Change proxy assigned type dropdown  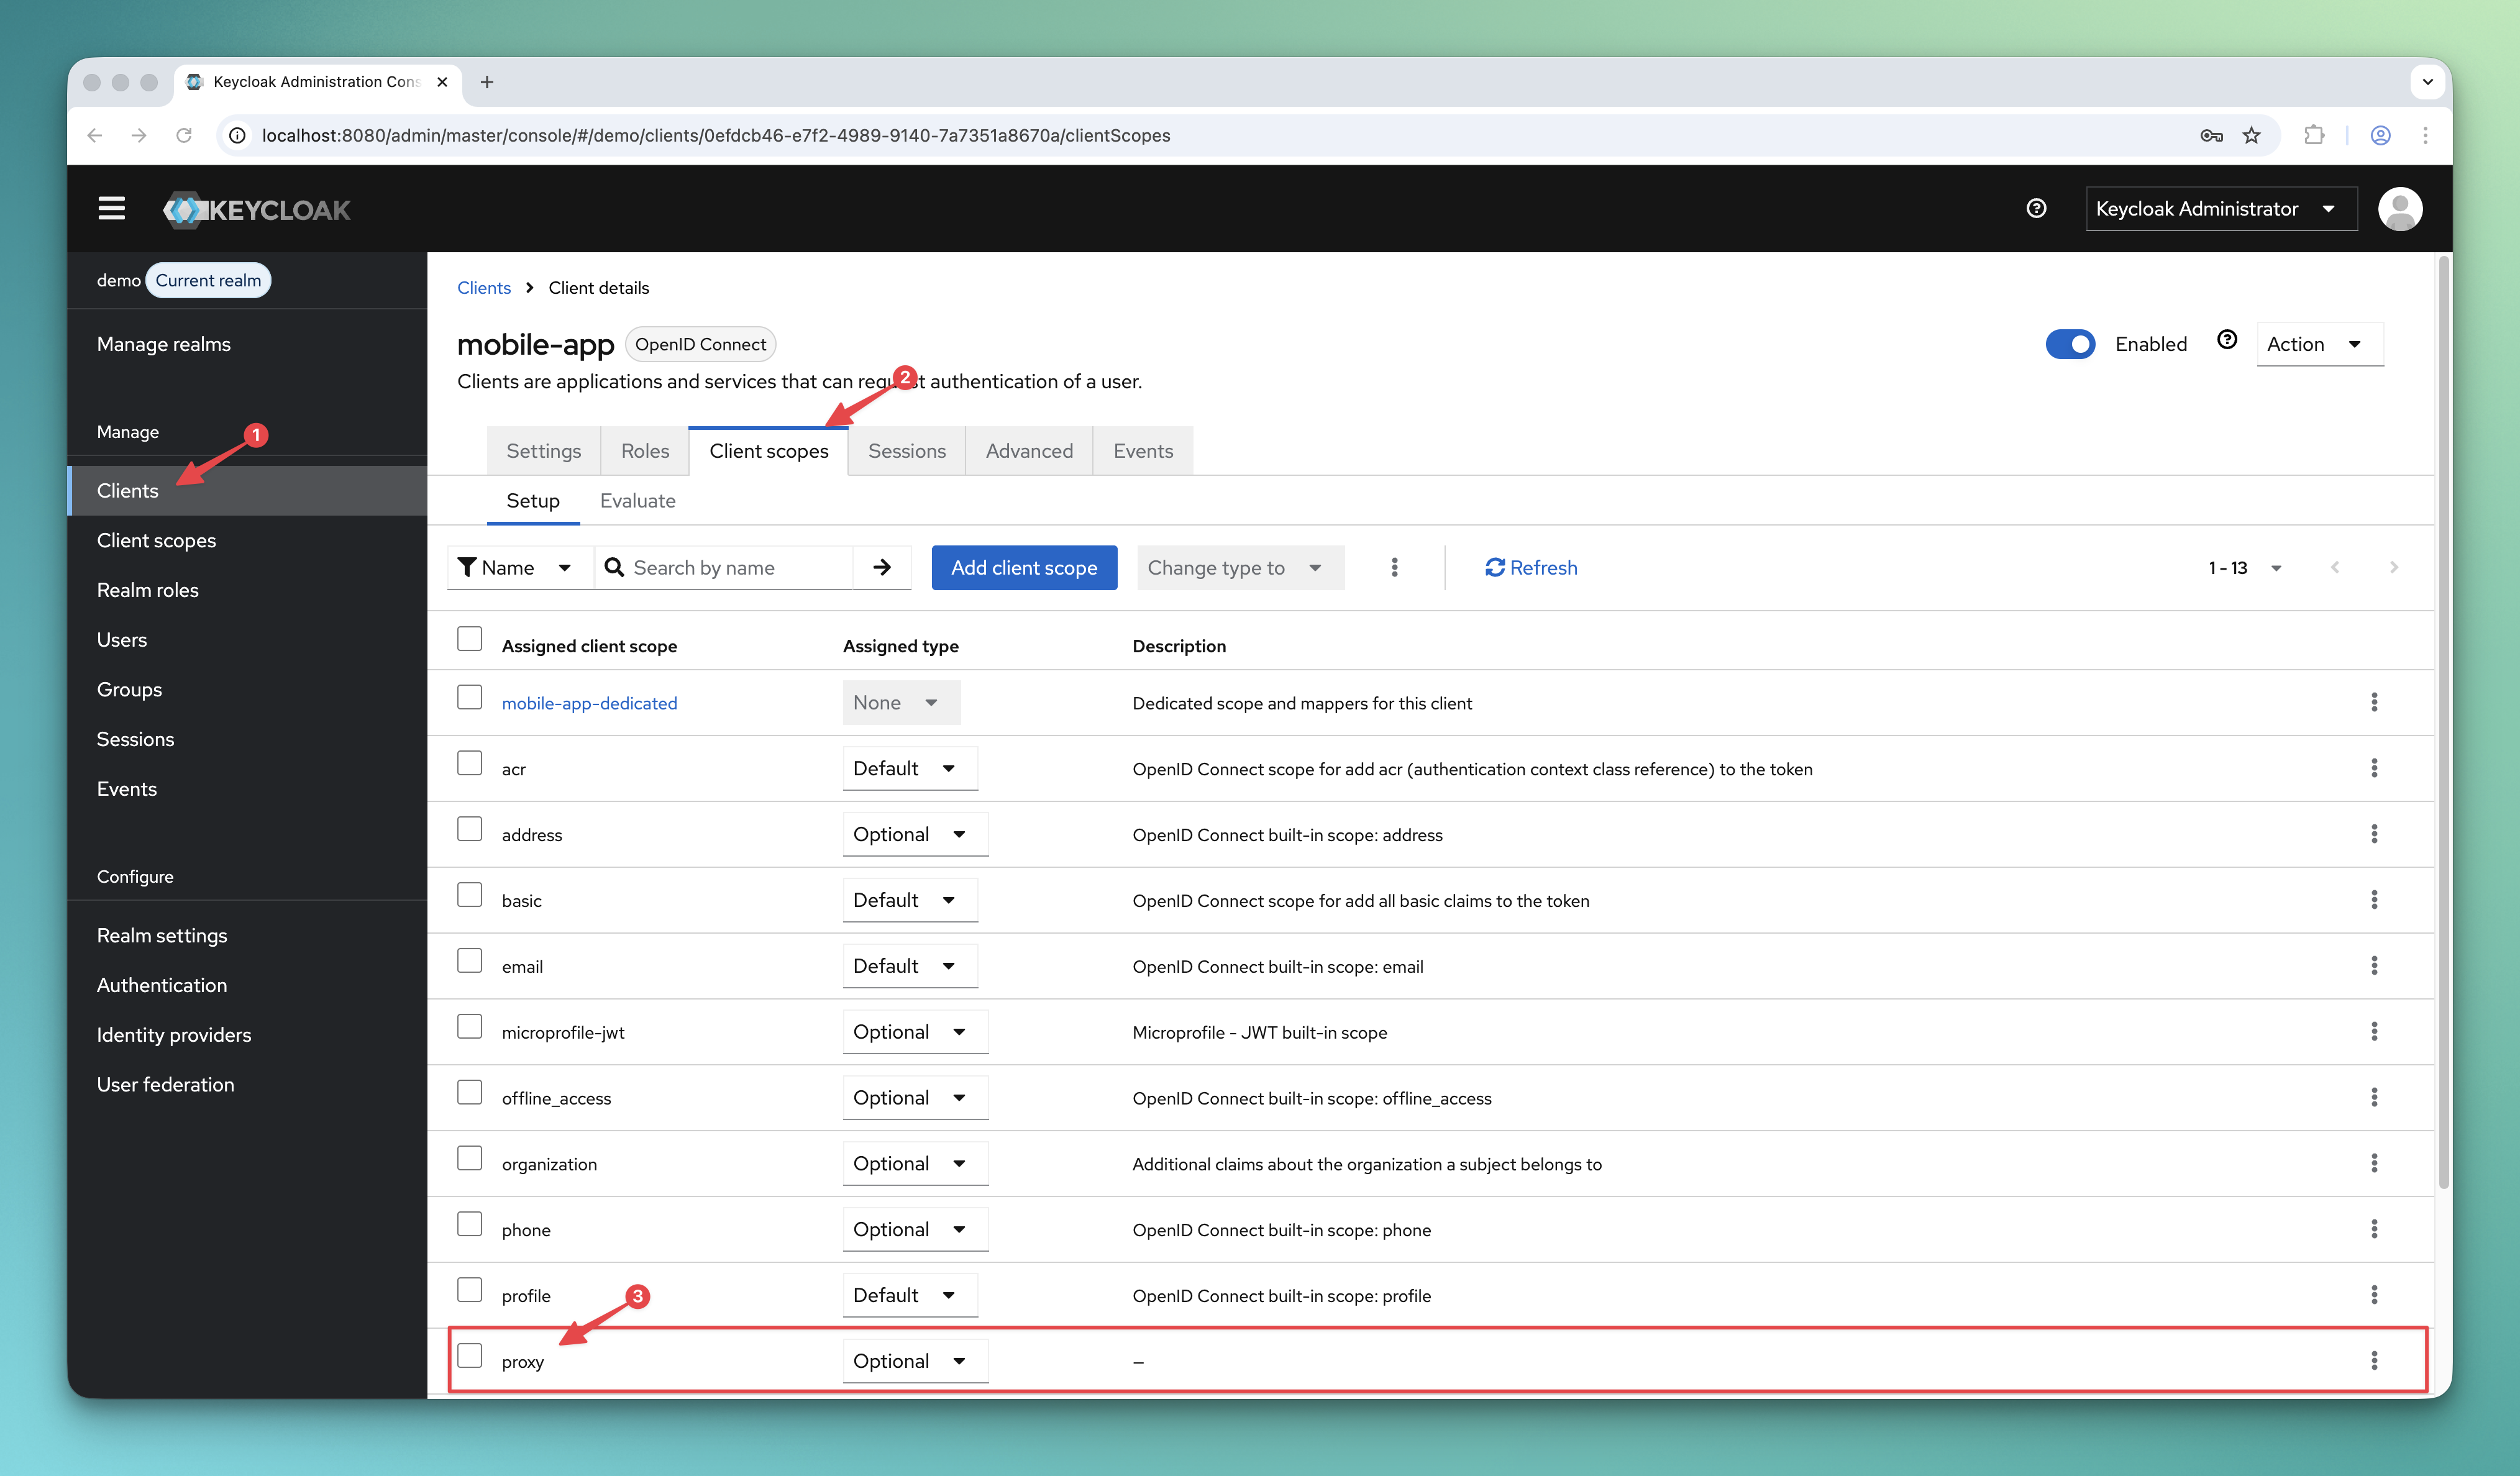(915, 1360)
